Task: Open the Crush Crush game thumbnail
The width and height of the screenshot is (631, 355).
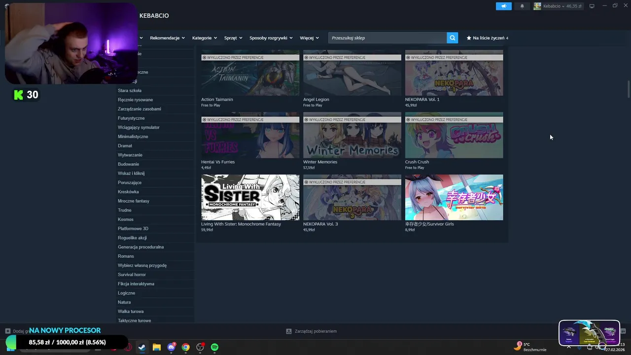Action: pyautogui.click(x=454, y=135)
